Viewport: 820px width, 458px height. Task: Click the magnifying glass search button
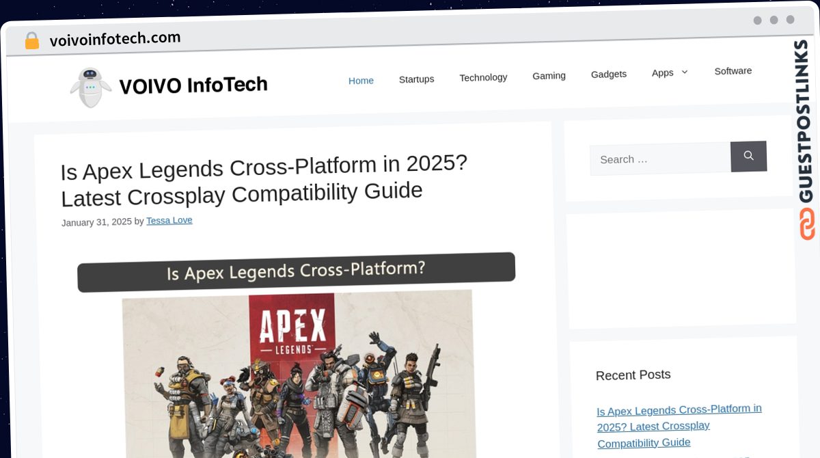748,157
